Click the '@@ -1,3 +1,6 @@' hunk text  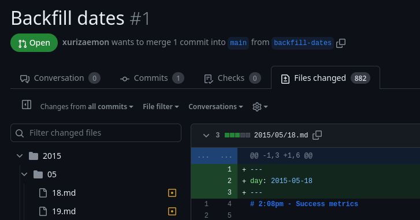pos(281,156)
